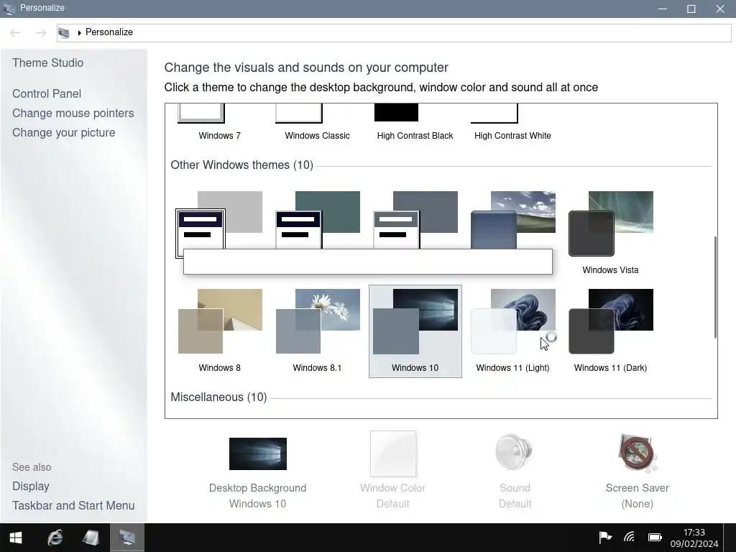The width and height of the screenshot is (736, 552).
Task: Click the Personalize address bar field
Action: click(394, 32)
